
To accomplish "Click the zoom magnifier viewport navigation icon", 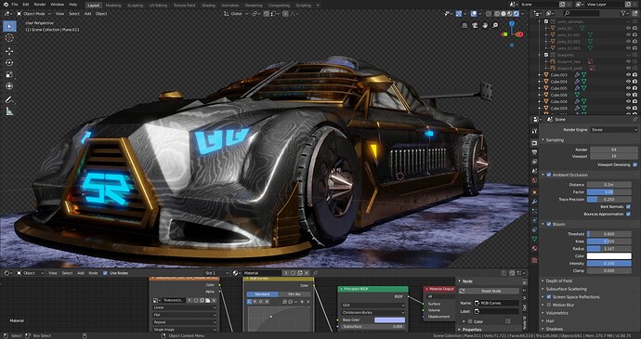I will [x=495, y=25].
